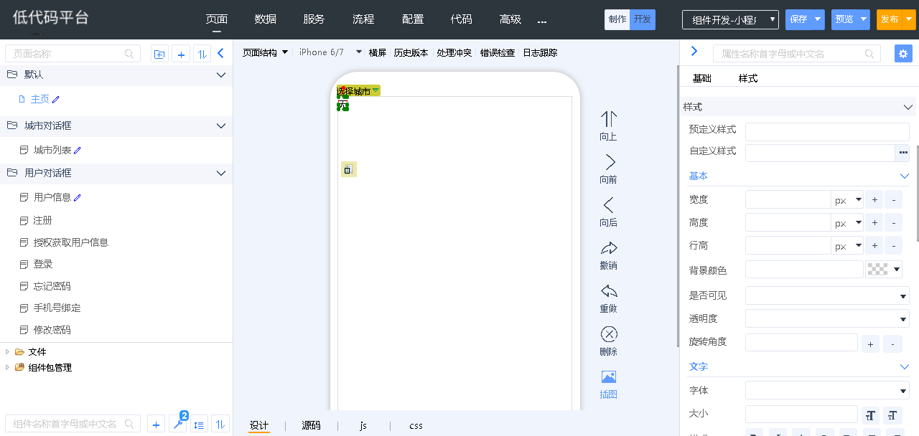Screen dimensions: 919x436
Task: Toggle landscape mode with 横屏
Action: (x=377, y=52)
